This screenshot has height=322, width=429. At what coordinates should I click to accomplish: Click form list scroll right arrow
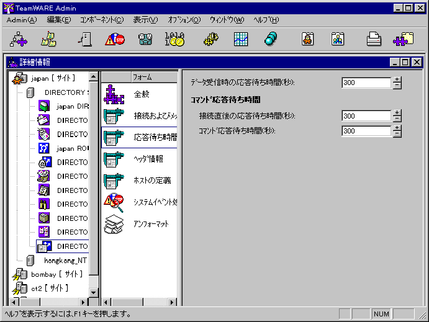171,302
